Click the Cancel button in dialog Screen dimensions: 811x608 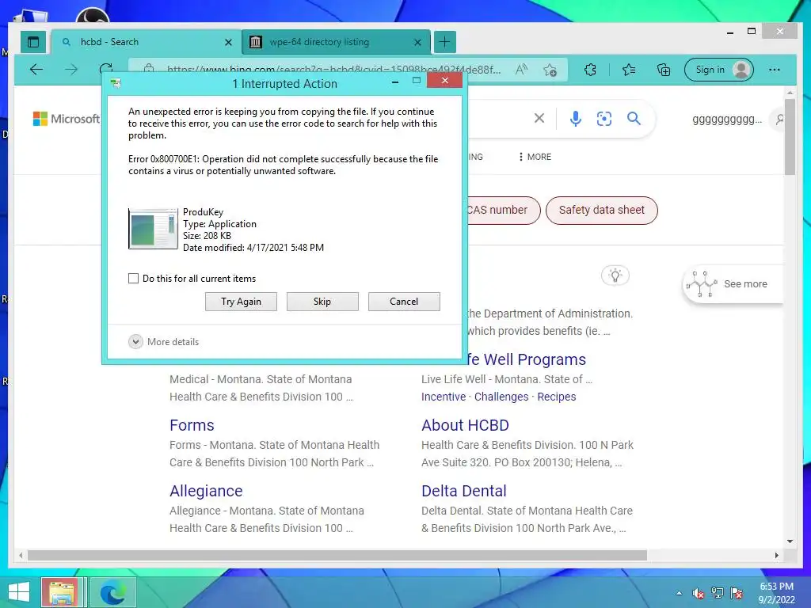coord(404,302)
